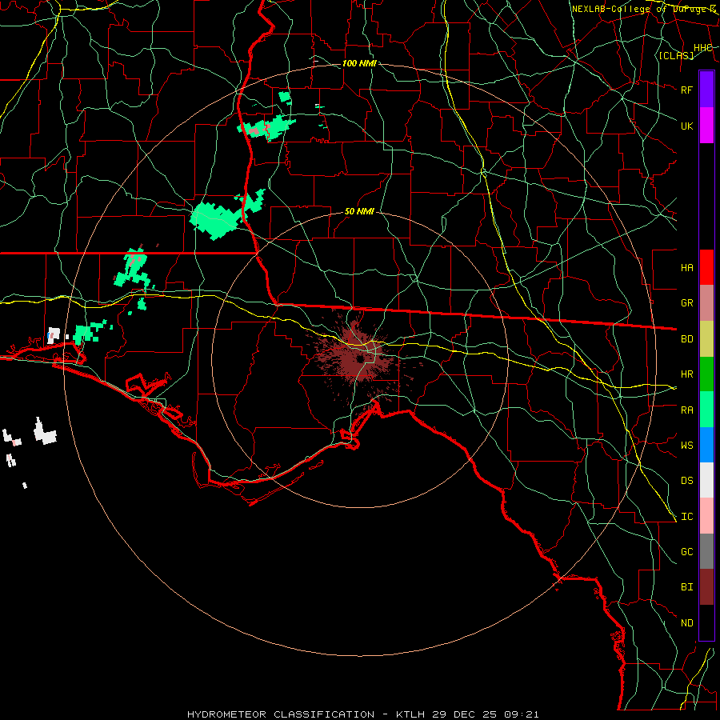Click the DS legend label
The image size is (720, 720).
click(x=687, y=481)
